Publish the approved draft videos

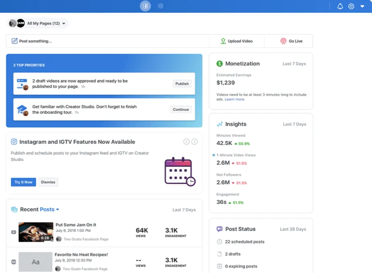(182, 83)
